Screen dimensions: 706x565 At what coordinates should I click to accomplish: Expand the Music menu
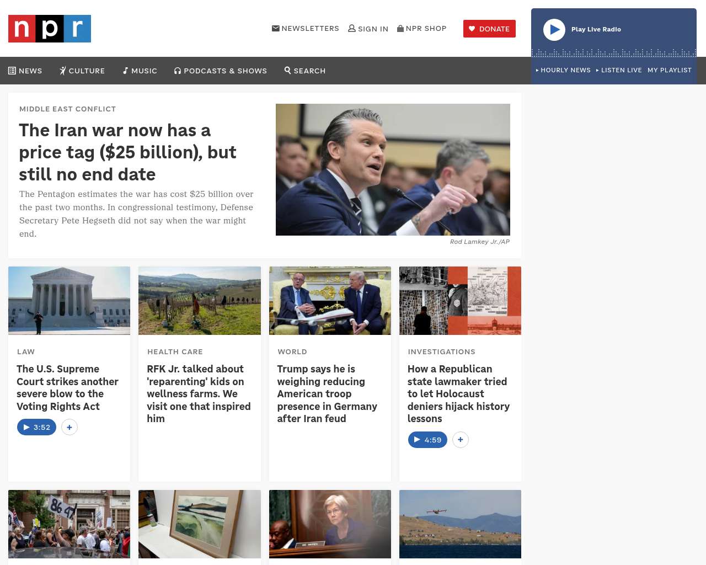click(x=140, y=71)
